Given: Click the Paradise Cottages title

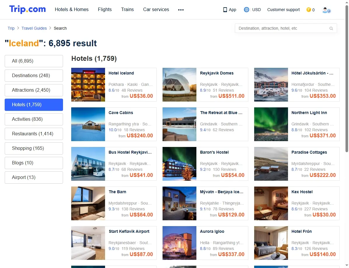Looking at the screenshot, I should click(309, 152).
